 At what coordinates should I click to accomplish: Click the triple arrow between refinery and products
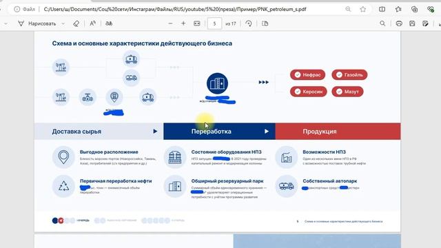click(263, 82)
